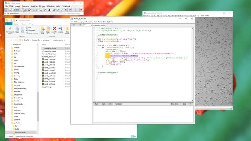Screen dimensions: 251x141
Task: Select the Text tool in Fiji
Action: pyautogui.click(x=37, y=10)
